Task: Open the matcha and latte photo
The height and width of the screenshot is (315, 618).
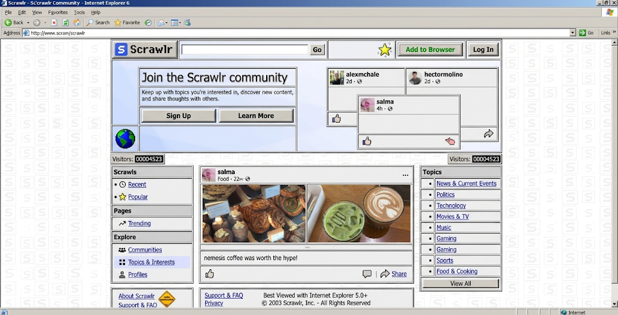Action: tap(359, 214)
